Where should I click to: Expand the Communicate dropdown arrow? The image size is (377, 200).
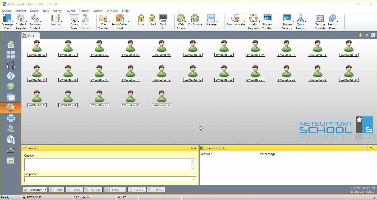[x=245, y=21]
